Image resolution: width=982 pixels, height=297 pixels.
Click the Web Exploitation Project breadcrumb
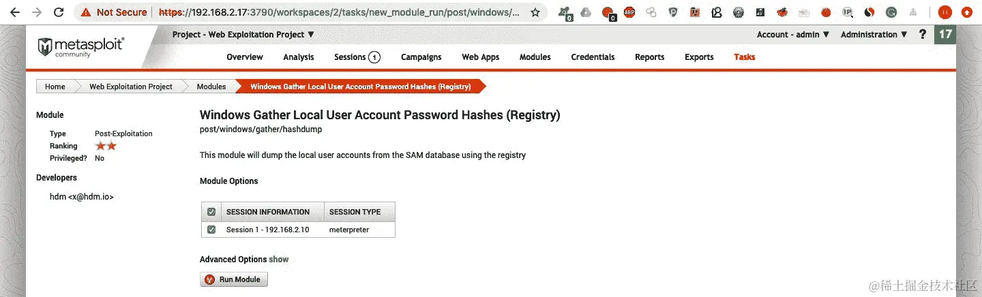(131, 87)
